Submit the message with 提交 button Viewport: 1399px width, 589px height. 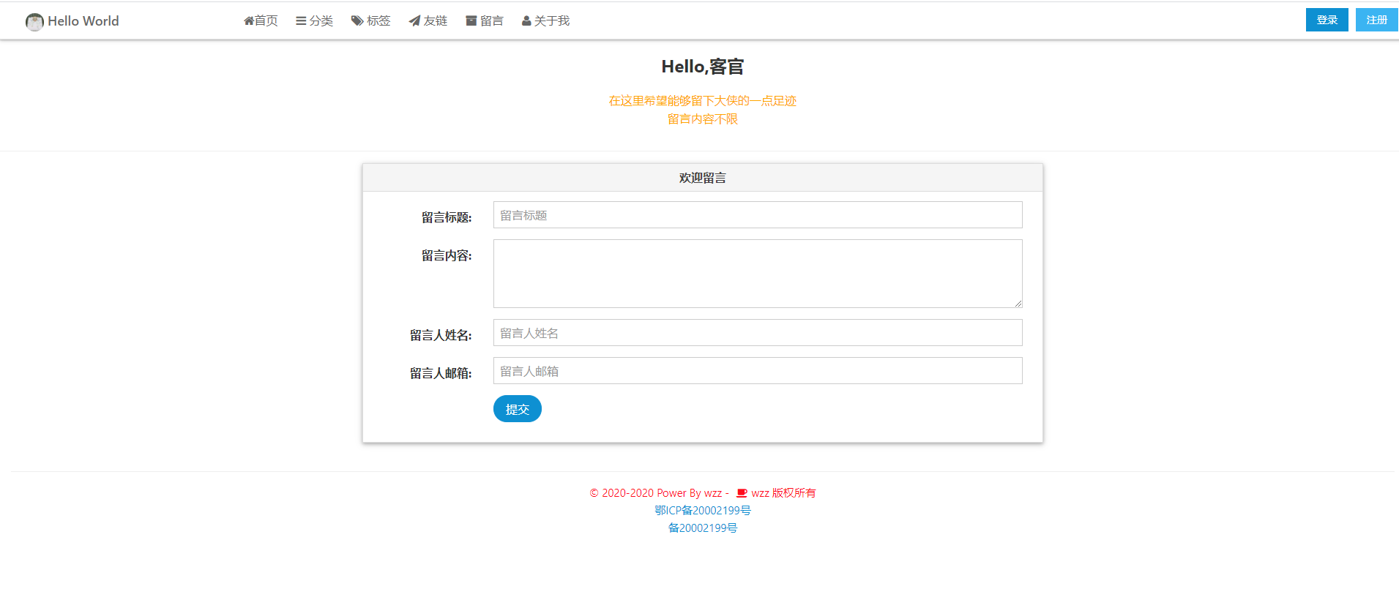point(517,409)
